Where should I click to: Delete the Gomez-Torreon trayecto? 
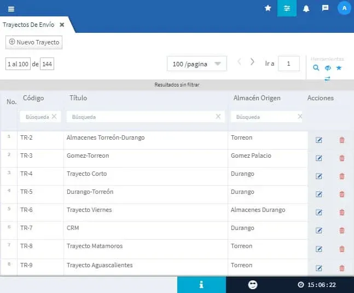[342, 158]
